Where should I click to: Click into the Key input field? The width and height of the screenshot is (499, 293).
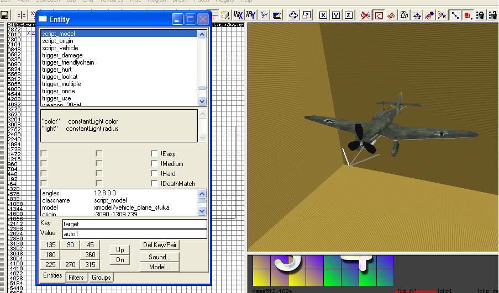coord(135,224)
